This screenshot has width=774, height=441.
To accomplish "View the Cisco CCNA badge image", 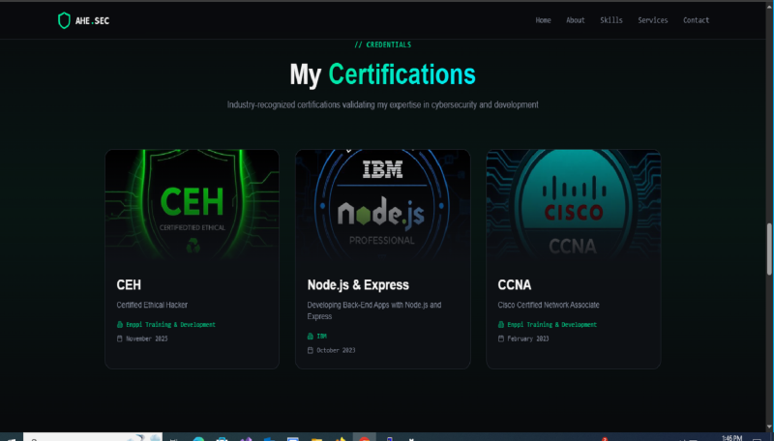I will tap(573, 205).
